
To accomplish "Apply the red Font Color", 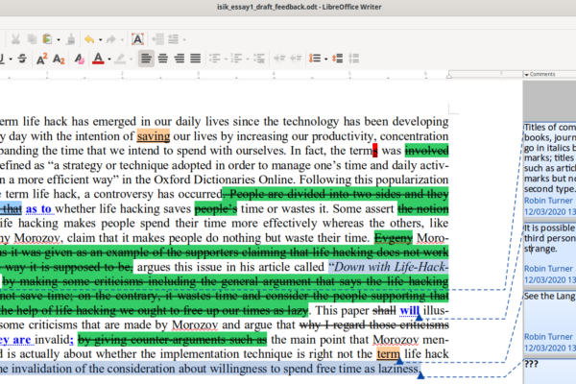I will [98, 59].
